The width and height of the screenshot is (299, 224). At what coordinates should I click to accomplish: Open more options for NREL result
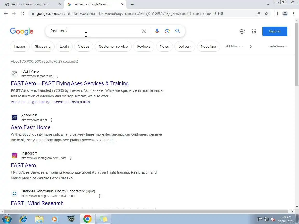[x=99, y=196]
